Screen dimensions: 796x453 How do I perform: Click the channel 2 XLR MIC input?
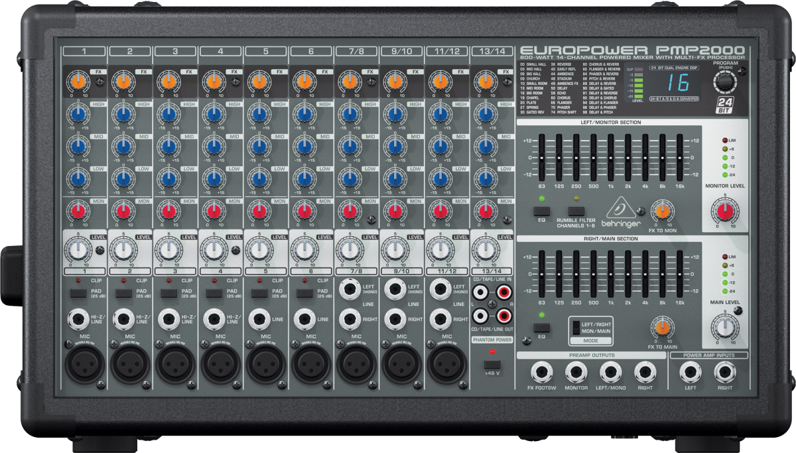click(x=129, y=363)
